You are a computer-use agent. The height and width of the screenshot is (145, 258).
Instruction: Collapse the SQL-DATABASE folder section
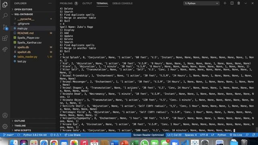tap(23, 14)
